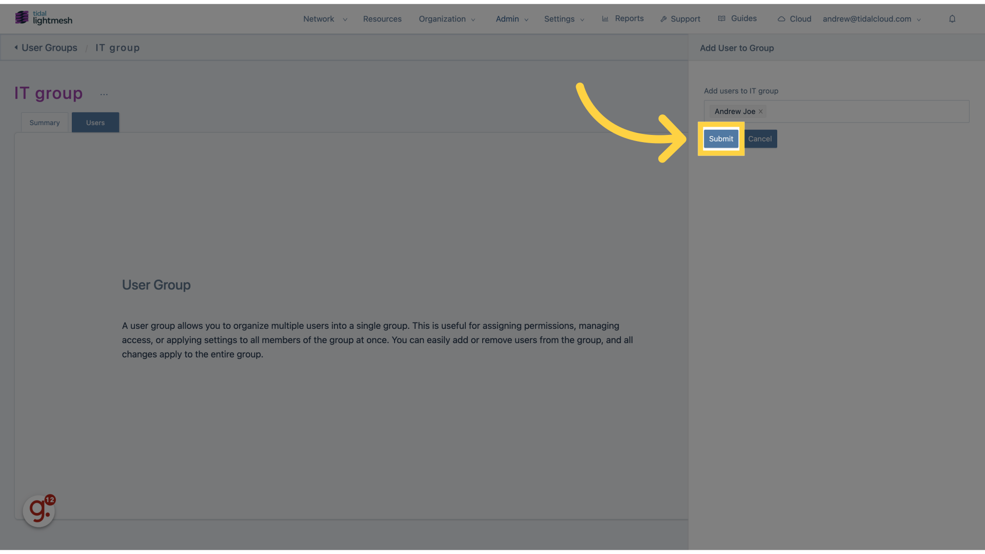Open the floating guide widget badge
Screen dimensions: 985x554
click(x=39, y=510)
